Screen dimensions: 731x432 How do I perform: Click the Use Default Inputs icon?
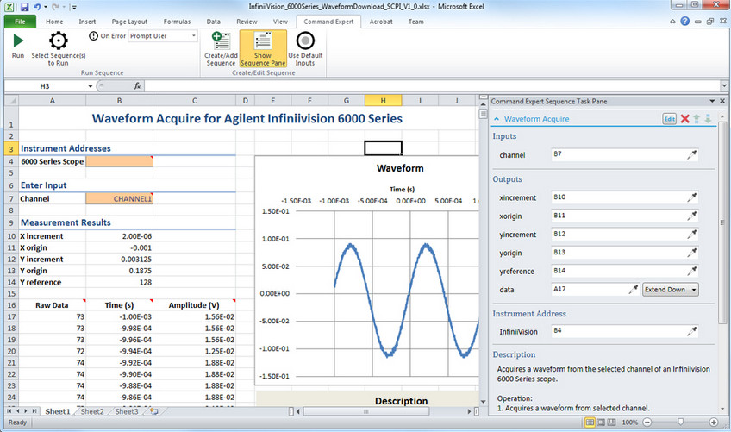[304, 41]
